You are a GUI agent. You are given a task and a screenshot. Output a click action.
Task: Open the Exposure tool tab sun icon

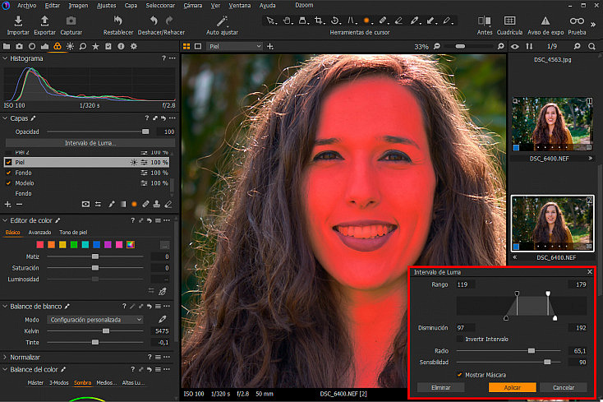(x=70, y=46)
